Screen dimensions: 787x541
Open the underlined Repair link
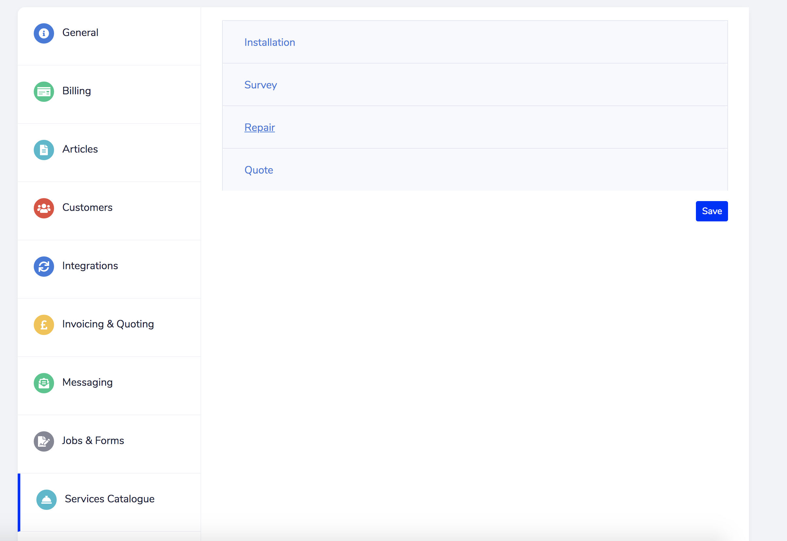259,127
